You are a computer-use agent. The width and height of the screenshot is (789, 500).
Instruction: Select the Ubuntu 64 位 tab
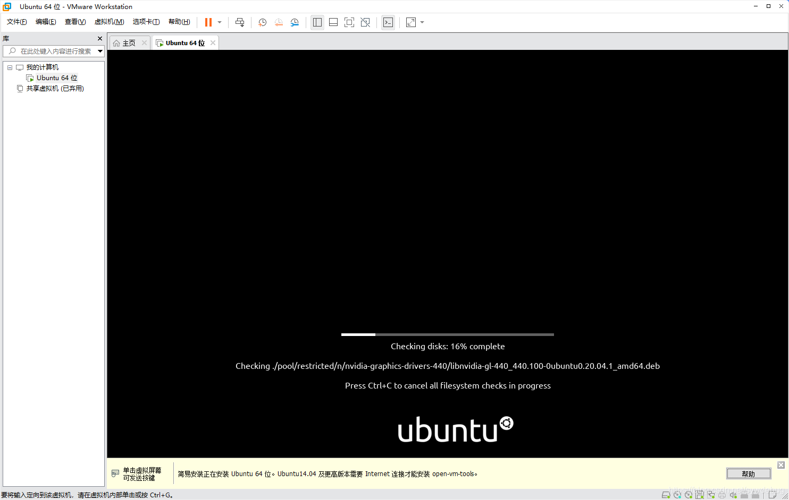click(185, 43)
